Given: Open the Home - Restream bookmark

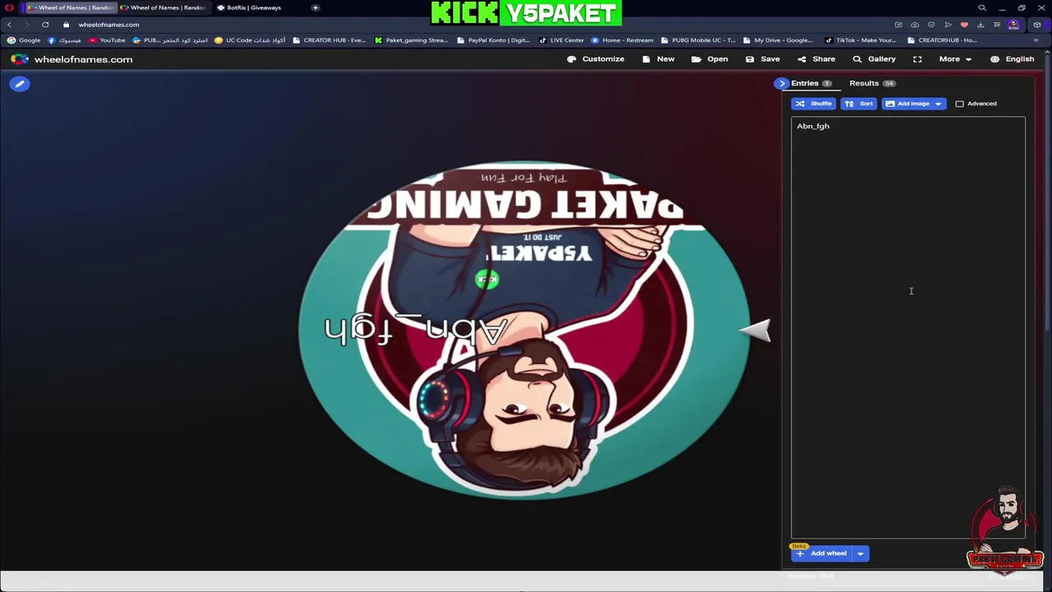Looking at the screenshot, I should 622,40.
